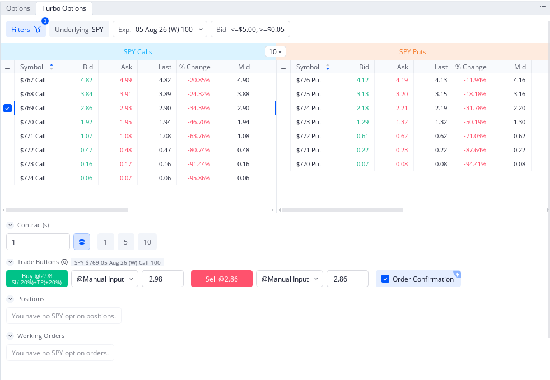Open the expiration date dropdown
550x380 pixels.
(160, 30)
